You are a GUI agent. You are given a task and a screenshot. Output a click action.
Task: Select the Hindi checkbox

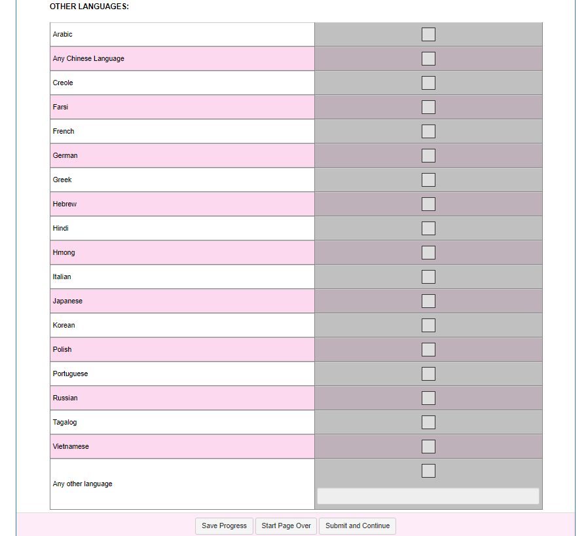coord(428,228)
